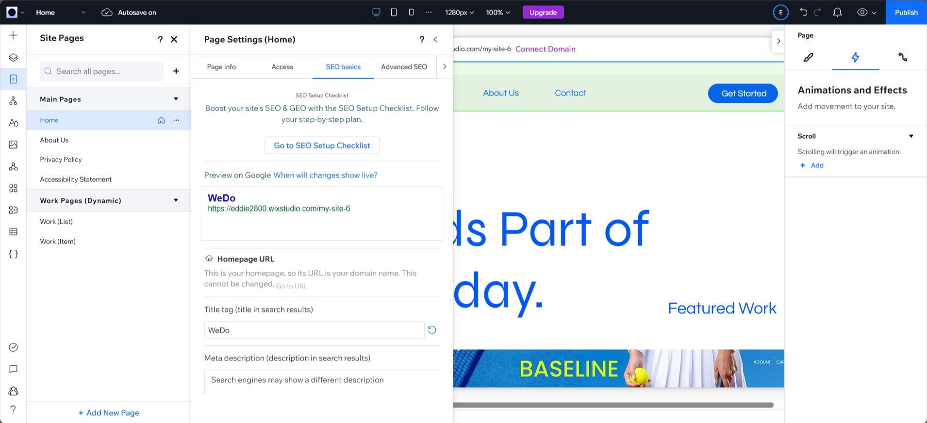Switch to the Page info tab
The image size is (927, 423).
tap(221, 67)
